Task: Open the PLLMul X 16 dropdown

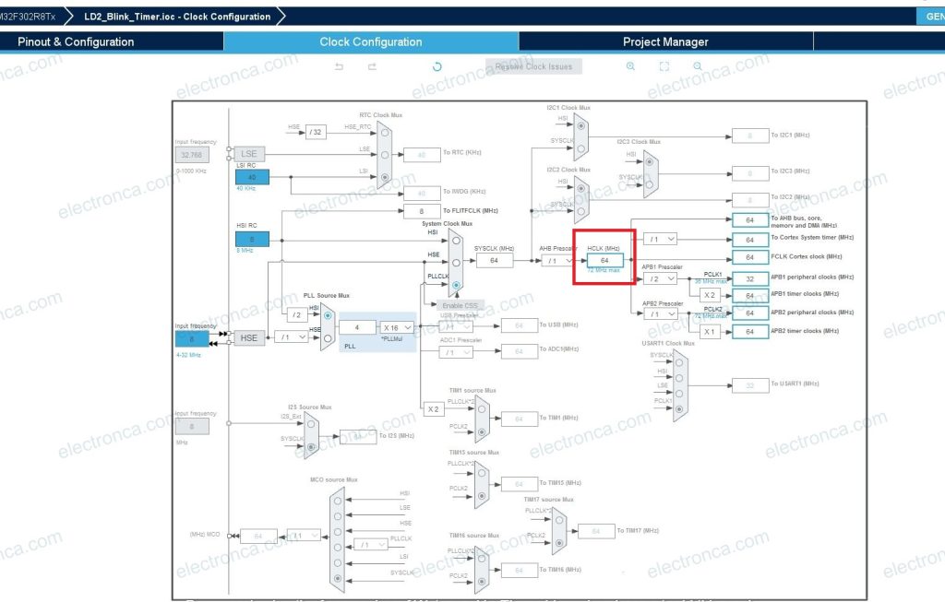Action: pos(397,327)
